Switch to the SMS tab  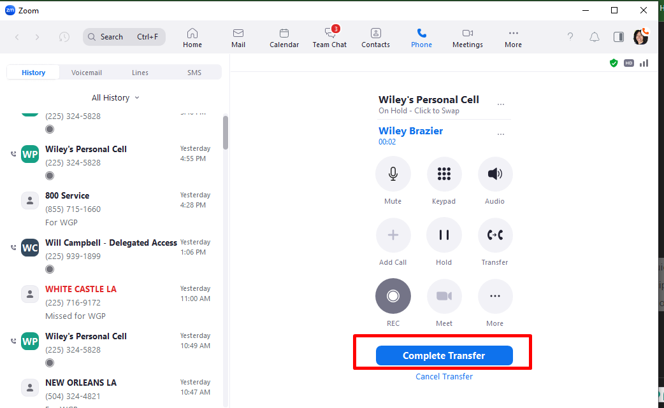click(x=194, y=73)
